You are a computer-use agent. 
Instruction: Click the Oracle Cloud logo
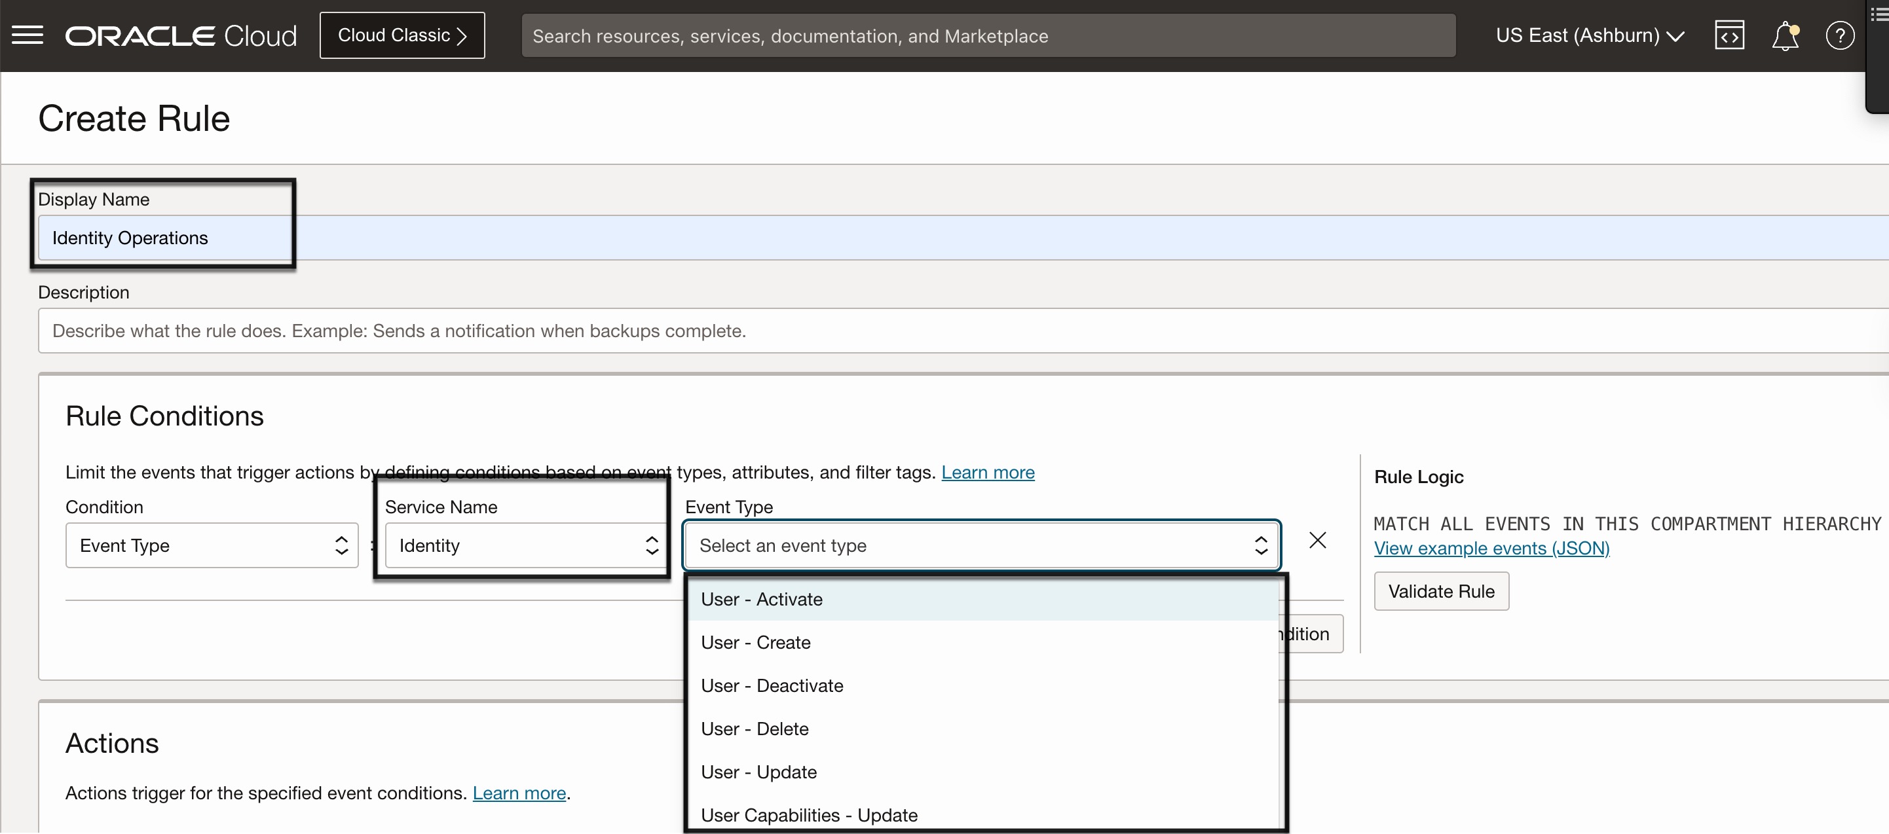(x=180, y=35)
